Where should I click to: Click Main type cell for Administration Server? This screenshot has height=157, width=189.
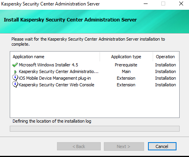(126, 71)
